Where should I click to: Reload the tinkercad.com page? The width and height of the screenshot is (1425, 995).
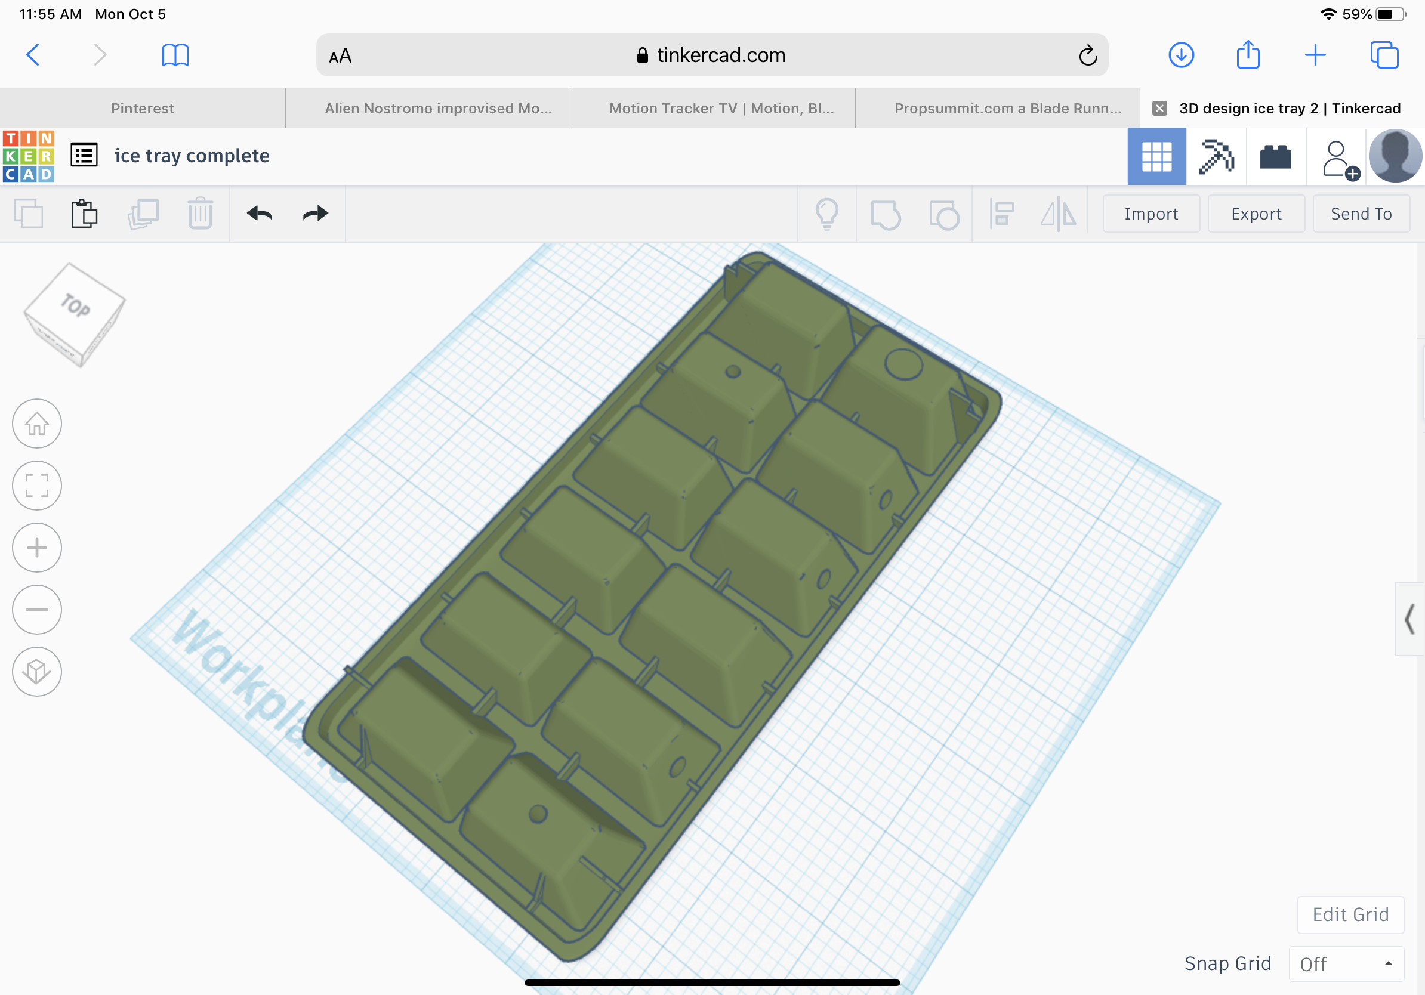coord(1087,55)
